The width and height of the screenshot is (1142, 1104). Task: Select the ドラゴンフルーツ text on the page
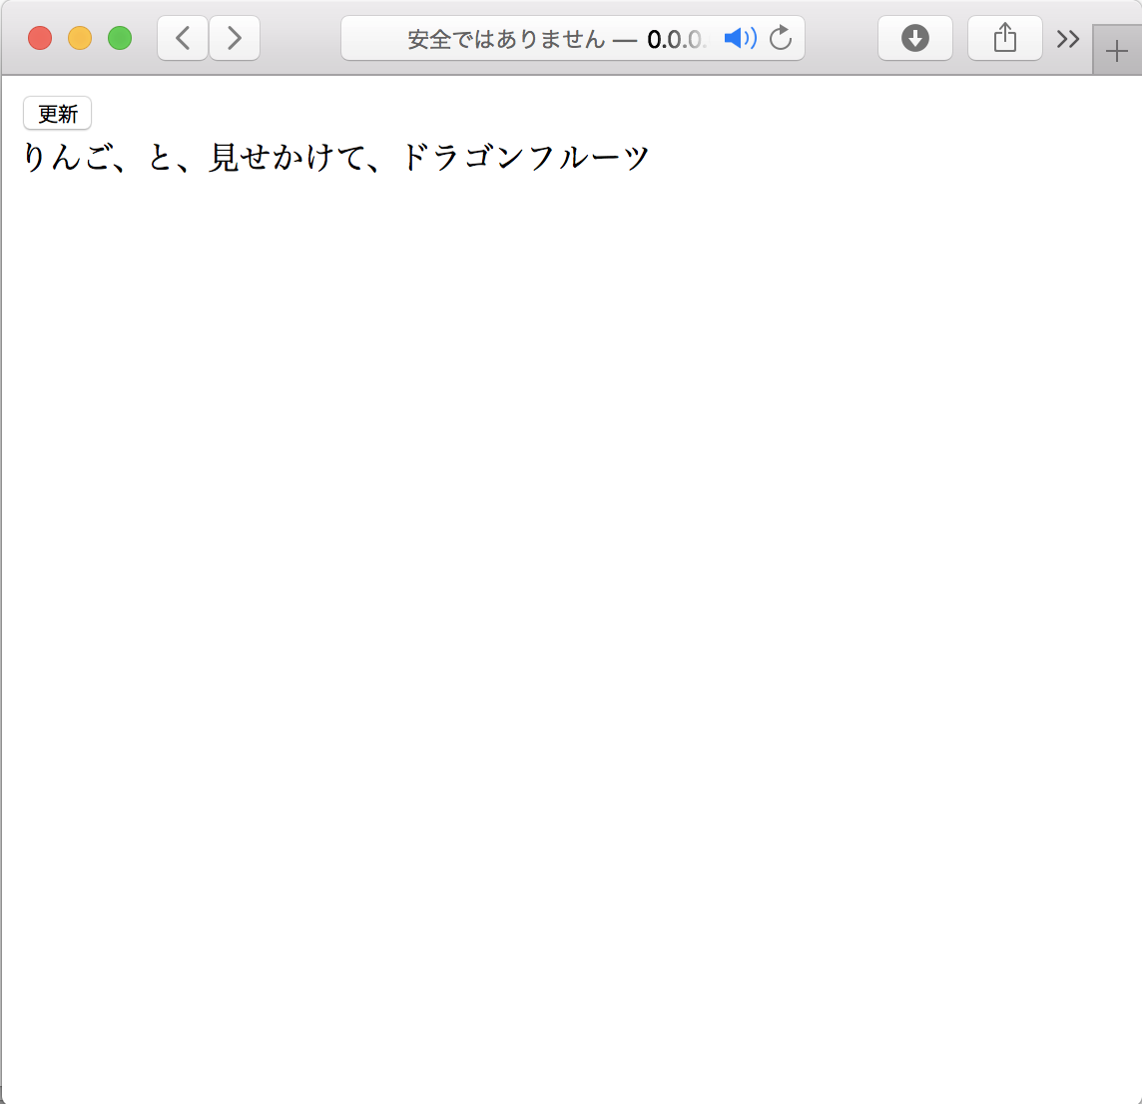pos(527,155)
